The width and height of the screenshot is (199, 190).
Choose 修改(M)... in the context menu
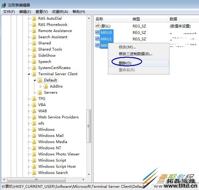tap(139, 47)
